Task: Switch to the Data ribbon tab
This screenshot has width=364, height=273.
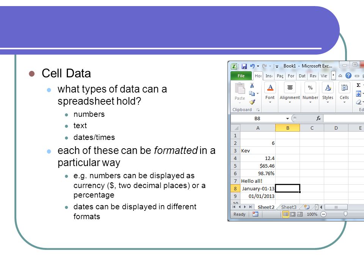Action: coord(302,76)
